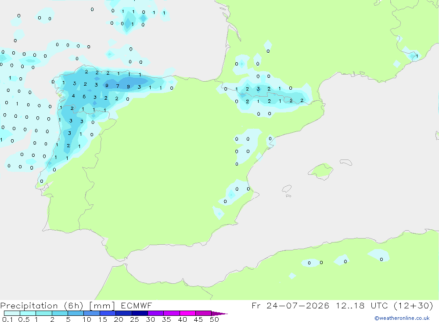Click the 0.1–0.5 mm legend swatch
The height and width of the screenshot is (322, 439).
pyautogui.click(x=12, y=313)
